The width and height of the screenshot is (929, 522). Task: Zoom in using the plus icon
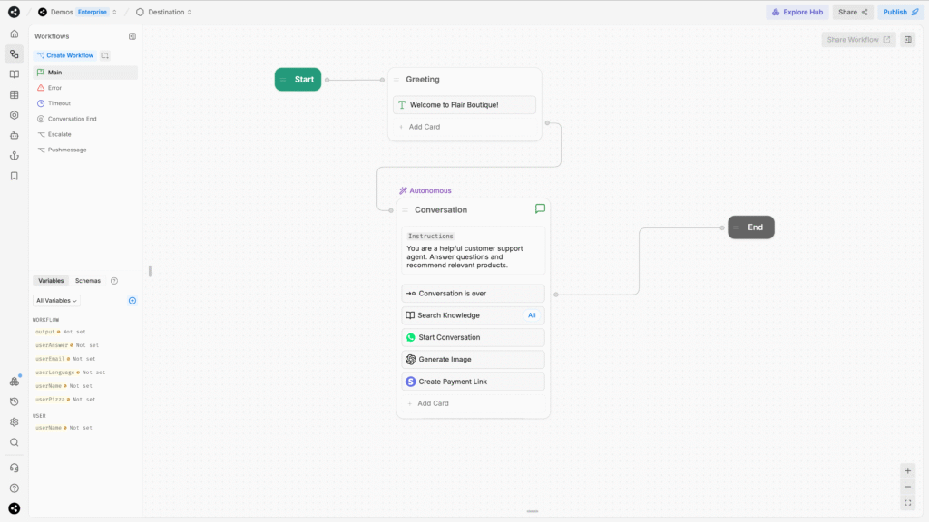[907, 470]
